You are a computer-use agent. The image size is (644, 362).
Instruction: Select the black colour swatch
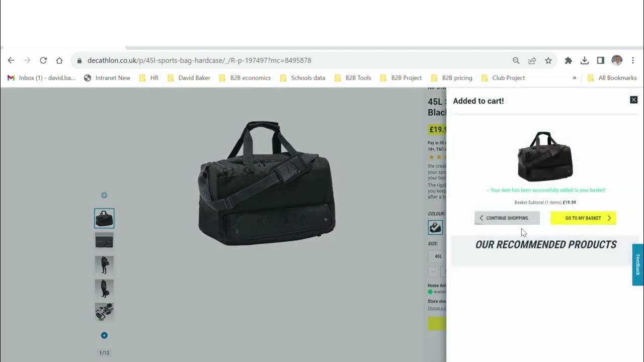435,227
